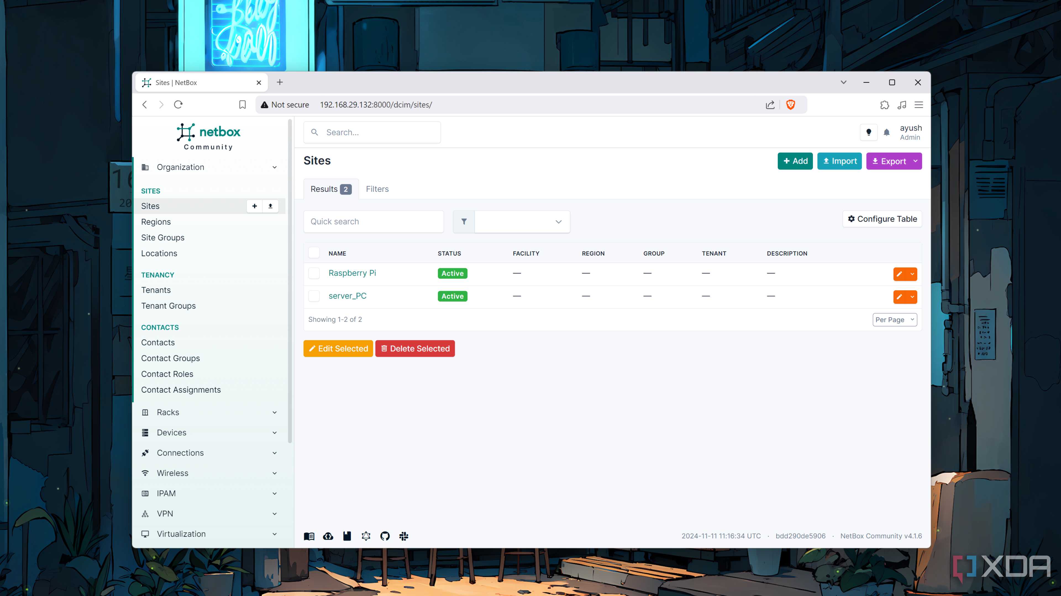This screenshot has width=1061, height=596.
Task: Open the documentation book icon in footer
Action: (309, 536)
